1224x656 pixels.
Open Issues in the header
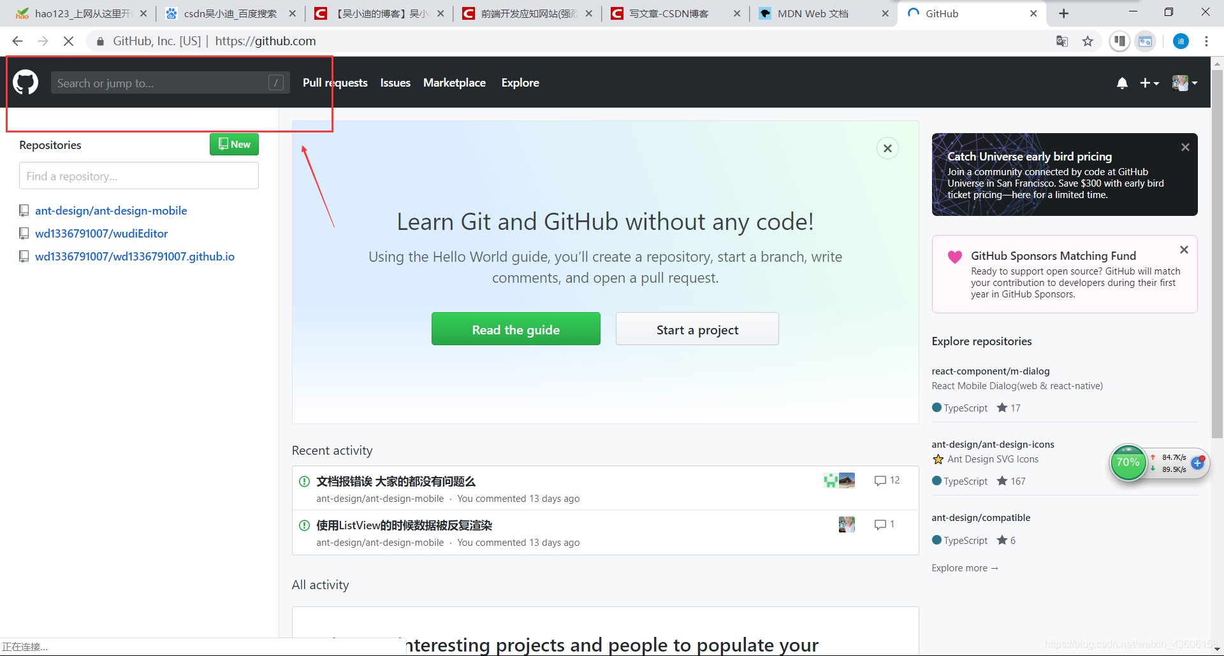pyautogui.click(x=395, y=83)
